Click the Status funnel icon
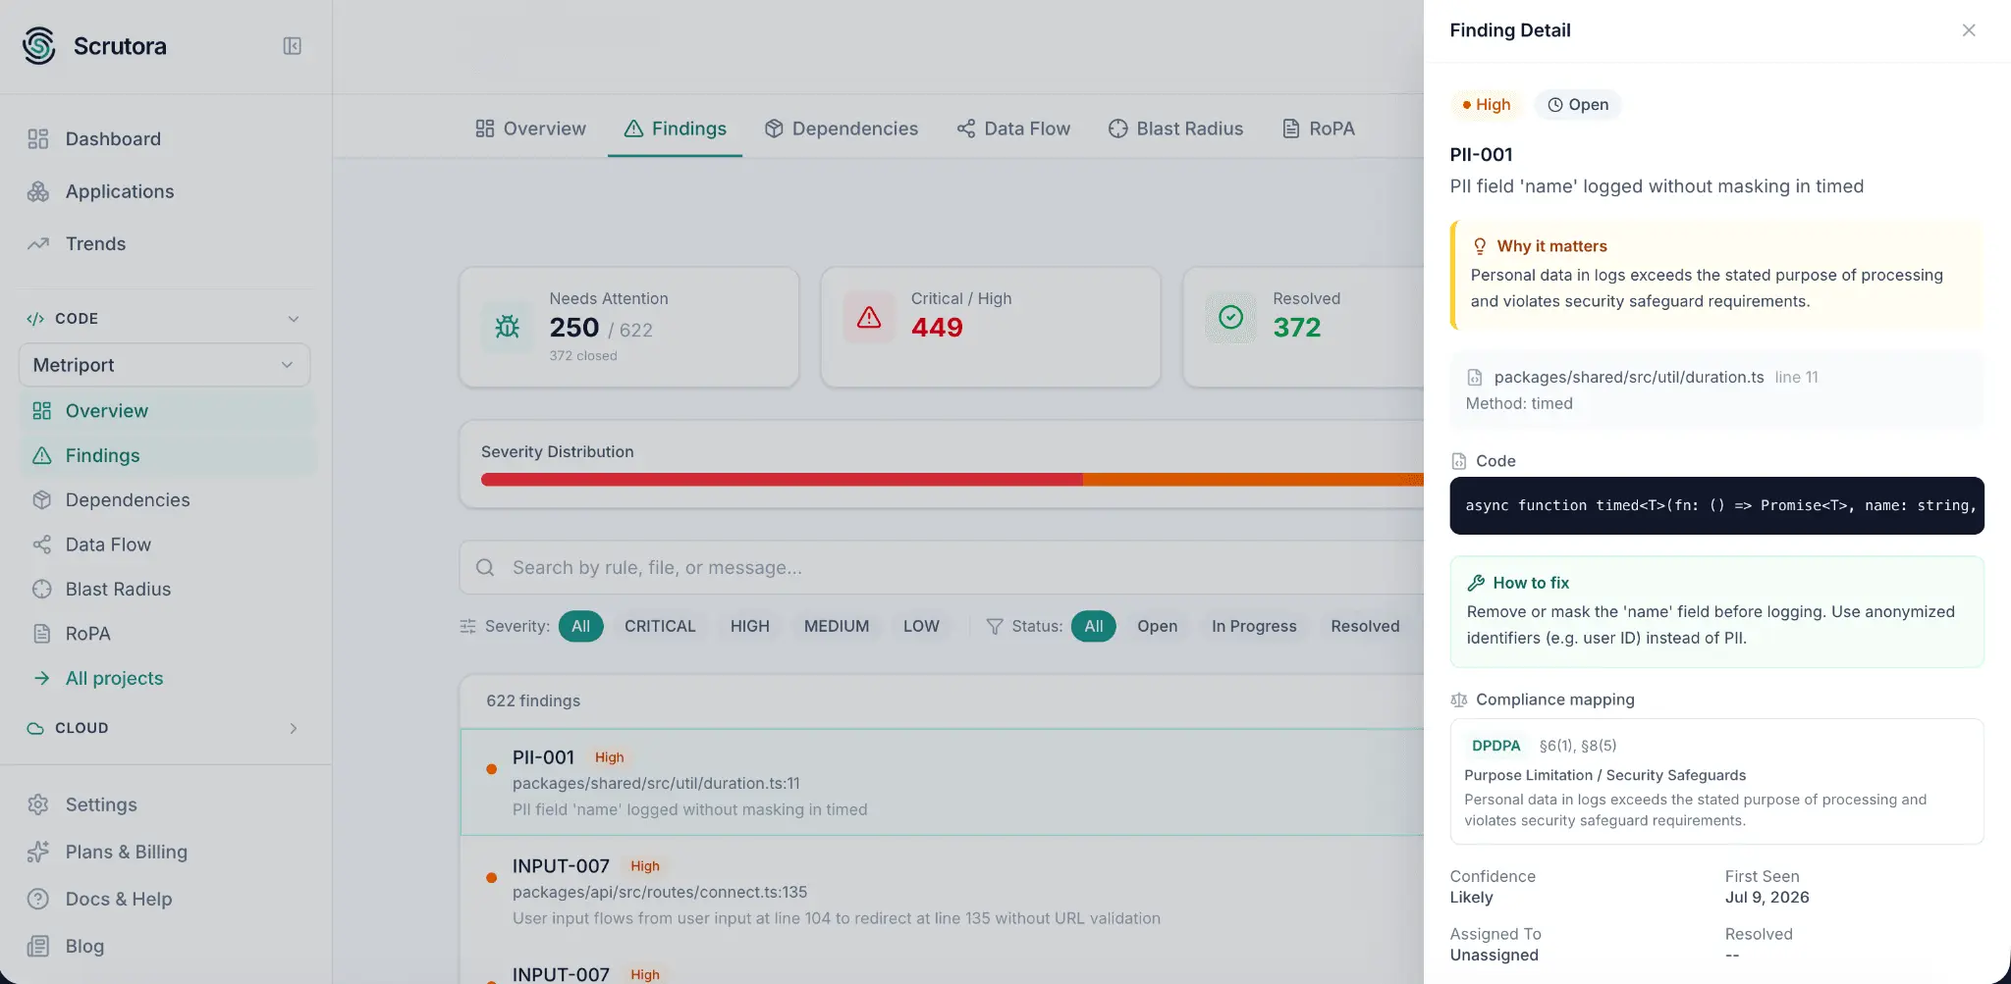The width and height of the screenshot is (2011, 984). click(995, 626)
